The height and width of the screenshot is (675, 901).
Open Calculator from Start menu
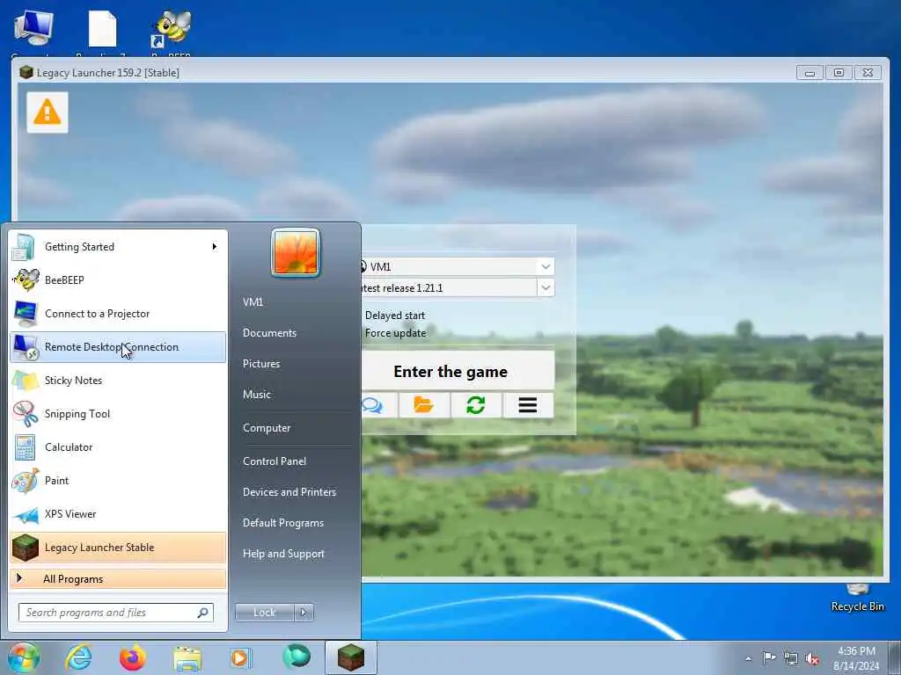[118, 447]
